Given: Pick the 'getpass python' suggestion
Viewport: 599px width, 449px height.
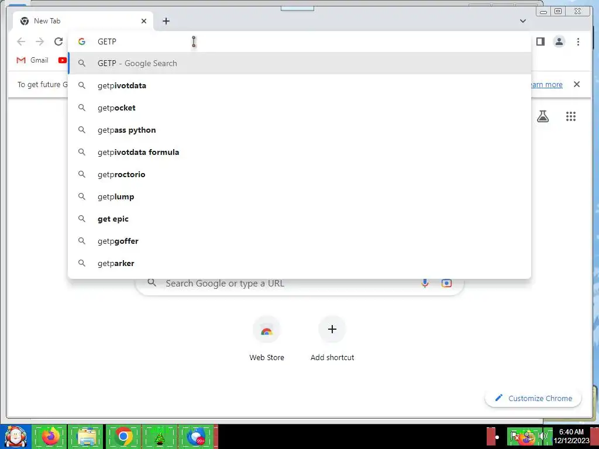Looking at the screenshot, I should coord(299,130).
